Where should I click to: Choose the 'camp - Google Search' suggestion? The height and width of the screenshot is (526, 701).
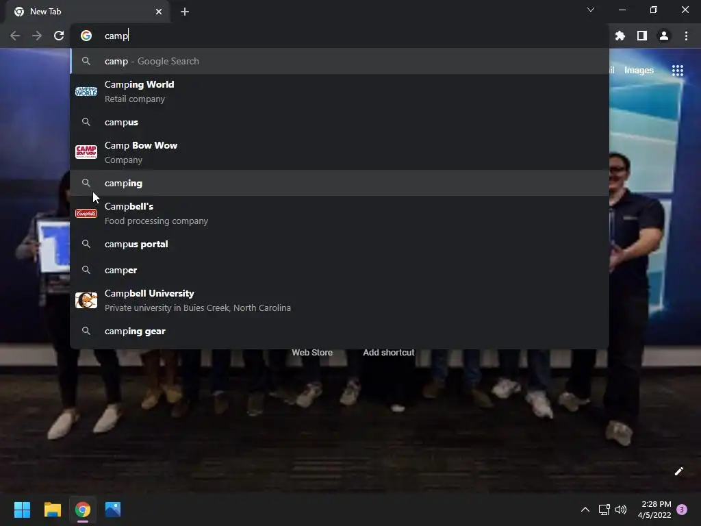click(340, 61)
